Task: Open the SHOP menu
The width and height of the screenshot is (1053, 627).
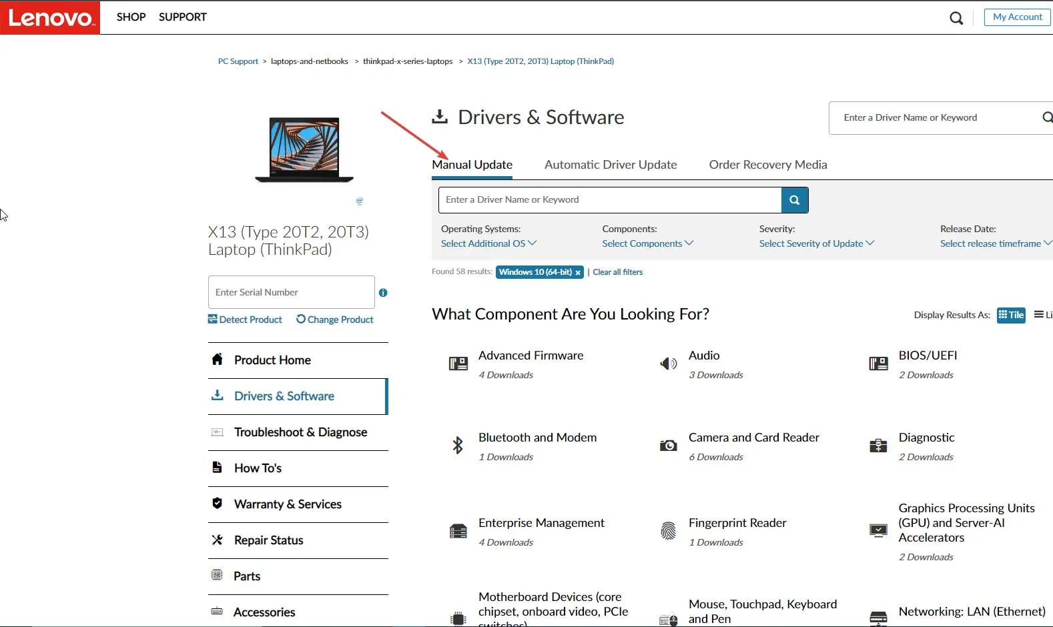Action: pyautogui.click(x=131, y=17)
